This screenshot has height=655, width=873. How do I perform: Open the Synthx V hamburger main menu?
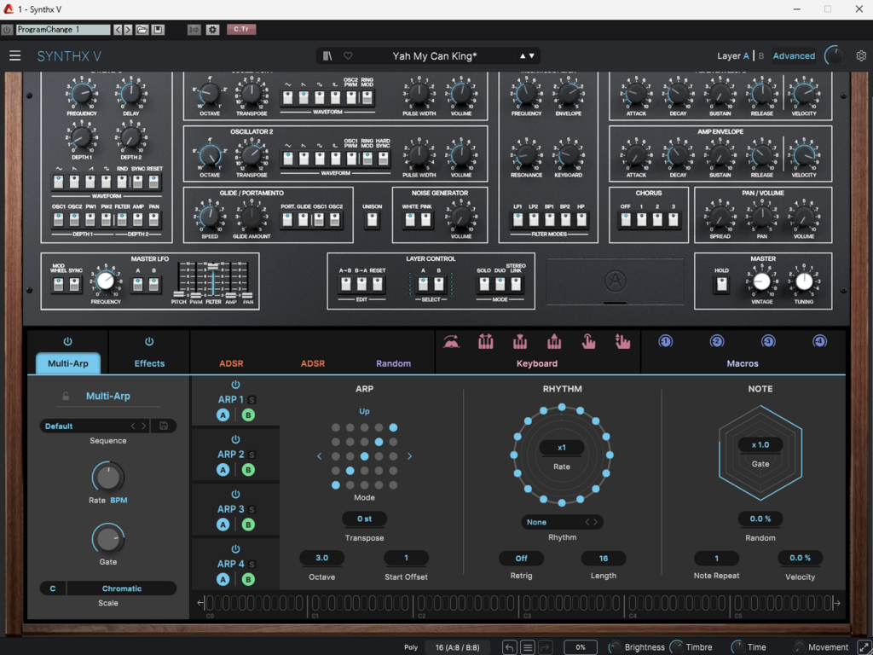pos(15,55)
